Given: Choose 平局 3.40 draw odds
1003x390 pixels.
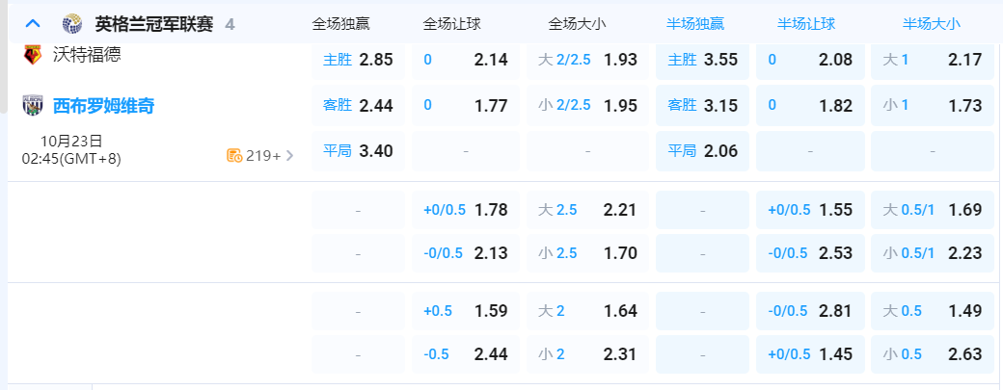Looking at the screenshot, I should (x=358, y=151).
